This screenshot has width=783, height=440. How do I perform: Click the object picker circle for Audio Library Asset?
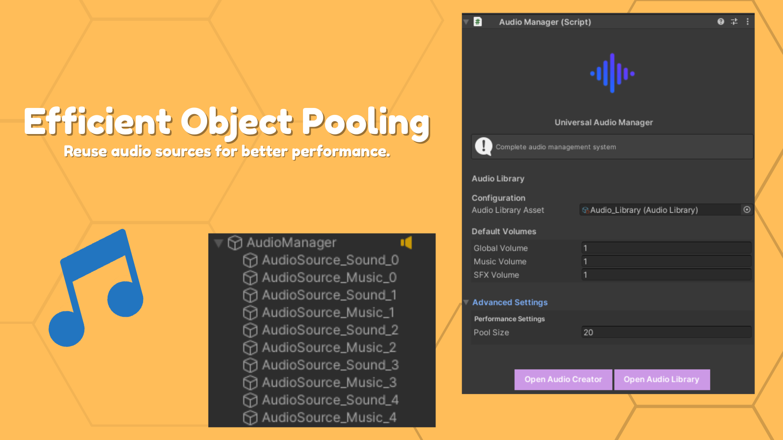[x=747, y=209]
